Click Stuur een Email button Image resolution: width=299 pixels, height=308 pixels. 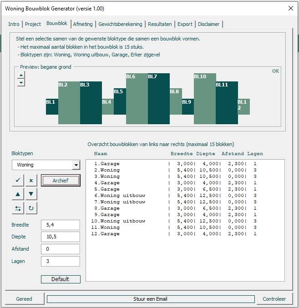click(x=151, y=299)
